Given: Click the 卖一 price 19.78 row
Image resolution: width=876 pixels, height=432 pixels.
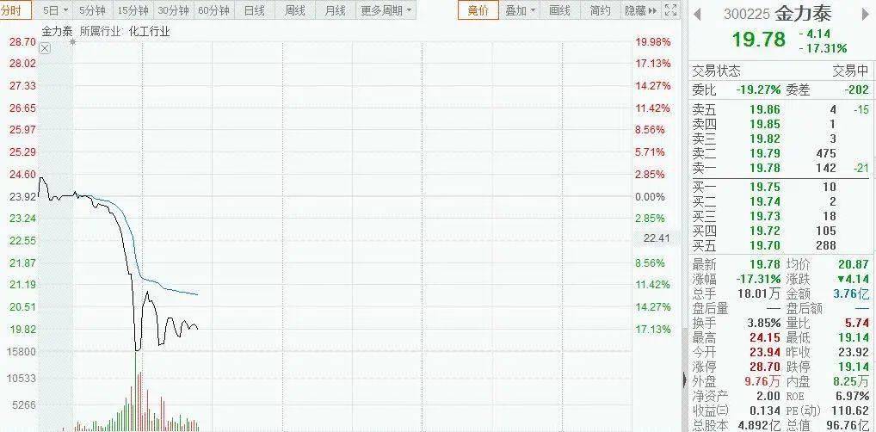Looking at the screenshot, I should point(764,168).
